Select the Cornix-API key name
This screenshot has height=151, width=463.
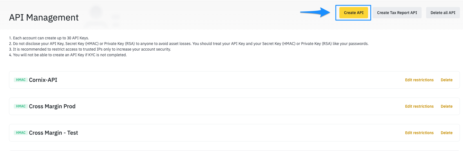pos(43,80)
